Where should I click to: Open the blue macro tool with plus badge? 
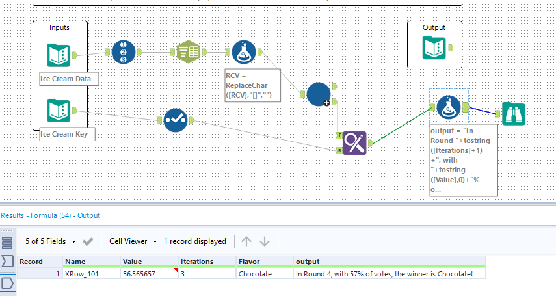click(319, 94)
